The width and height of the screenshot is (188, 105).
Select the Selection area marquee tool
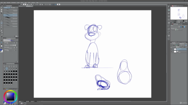(x=1, y=15)
